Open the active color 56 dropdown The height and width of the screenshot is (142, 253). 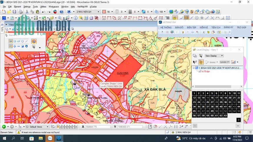point(112,12)
